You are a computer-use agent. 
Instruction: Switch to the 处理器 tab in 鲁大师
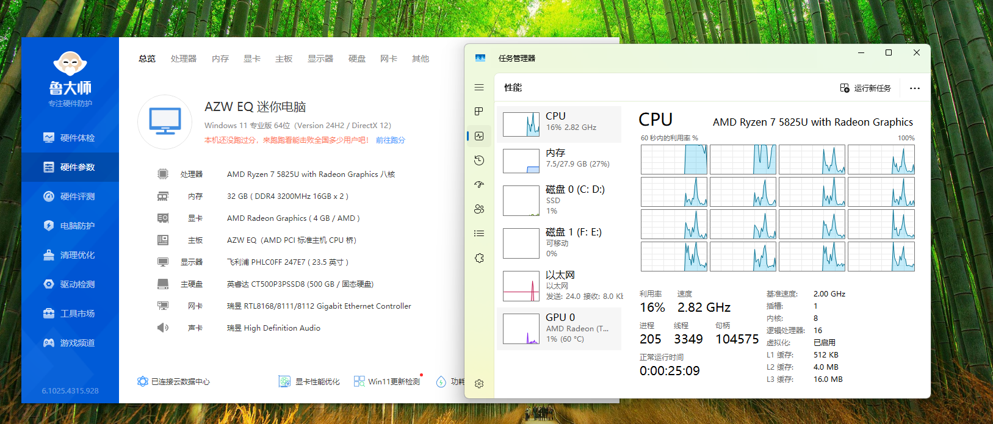coord(184,59)
